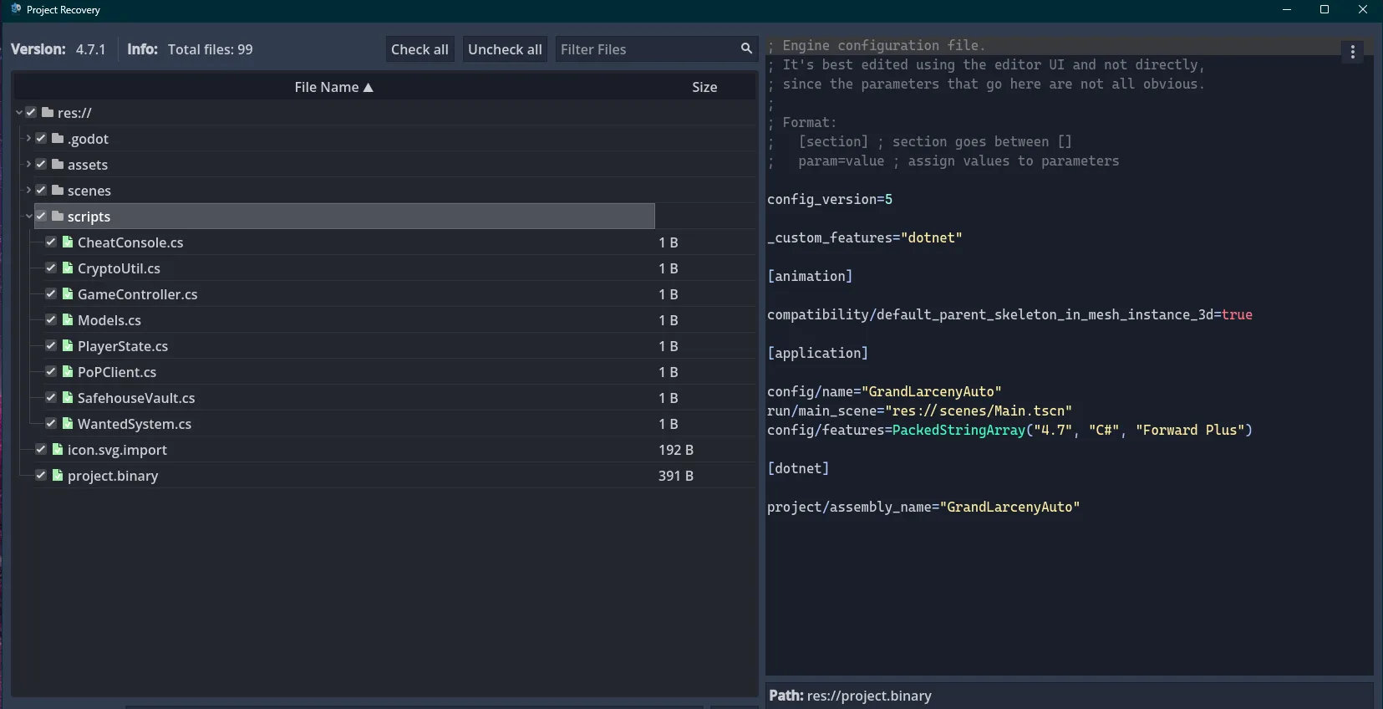Image resolution: width=1383 pixels, height=709 pixels.
Task: Collapse the scripts folder
Action: [28, 216]
